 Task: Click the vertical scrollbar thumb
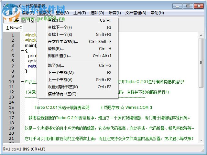pyautogui.click(x=201, y=63)
